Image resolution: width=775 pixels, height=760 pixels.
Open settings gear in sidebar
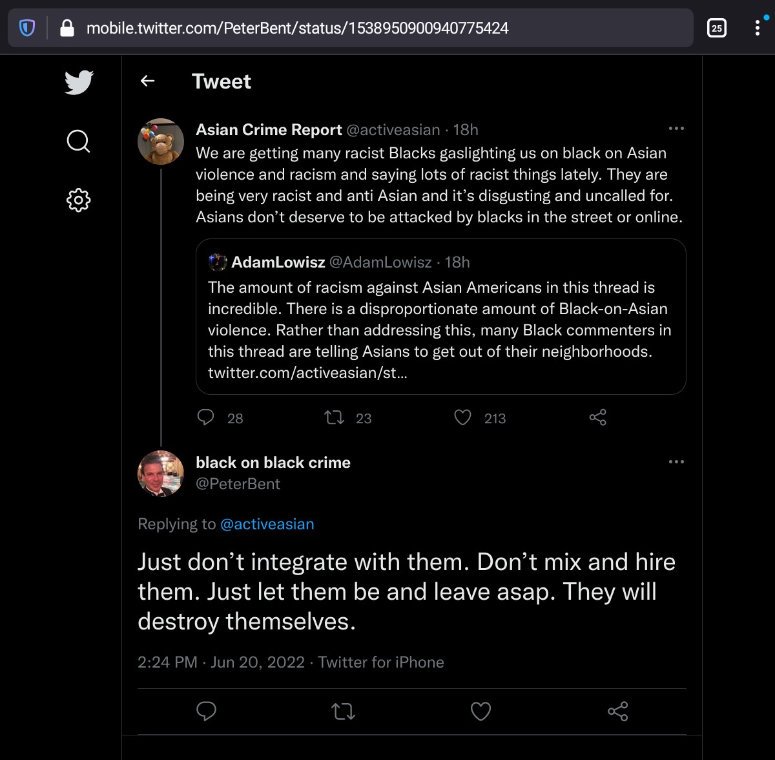click(79, 200)
